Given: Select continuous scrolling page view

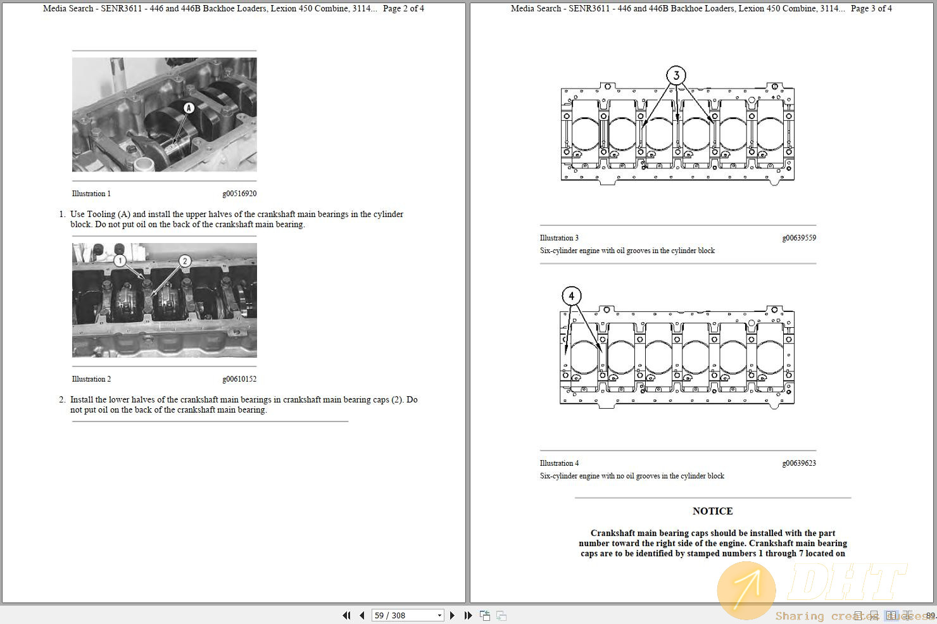Looking at the screenshot, I should (x=874, y=615).
